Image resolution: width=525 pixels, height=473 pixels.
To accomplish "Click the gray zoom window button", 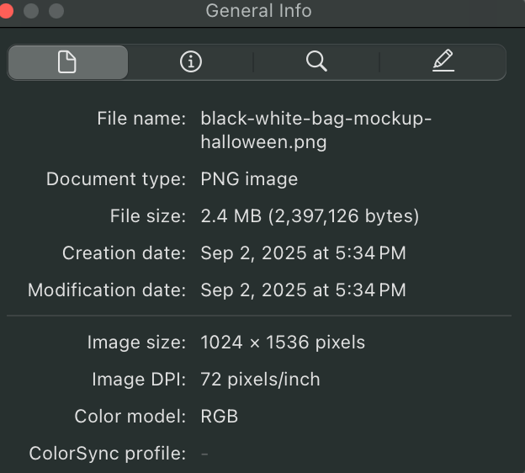I will [57, 11].
